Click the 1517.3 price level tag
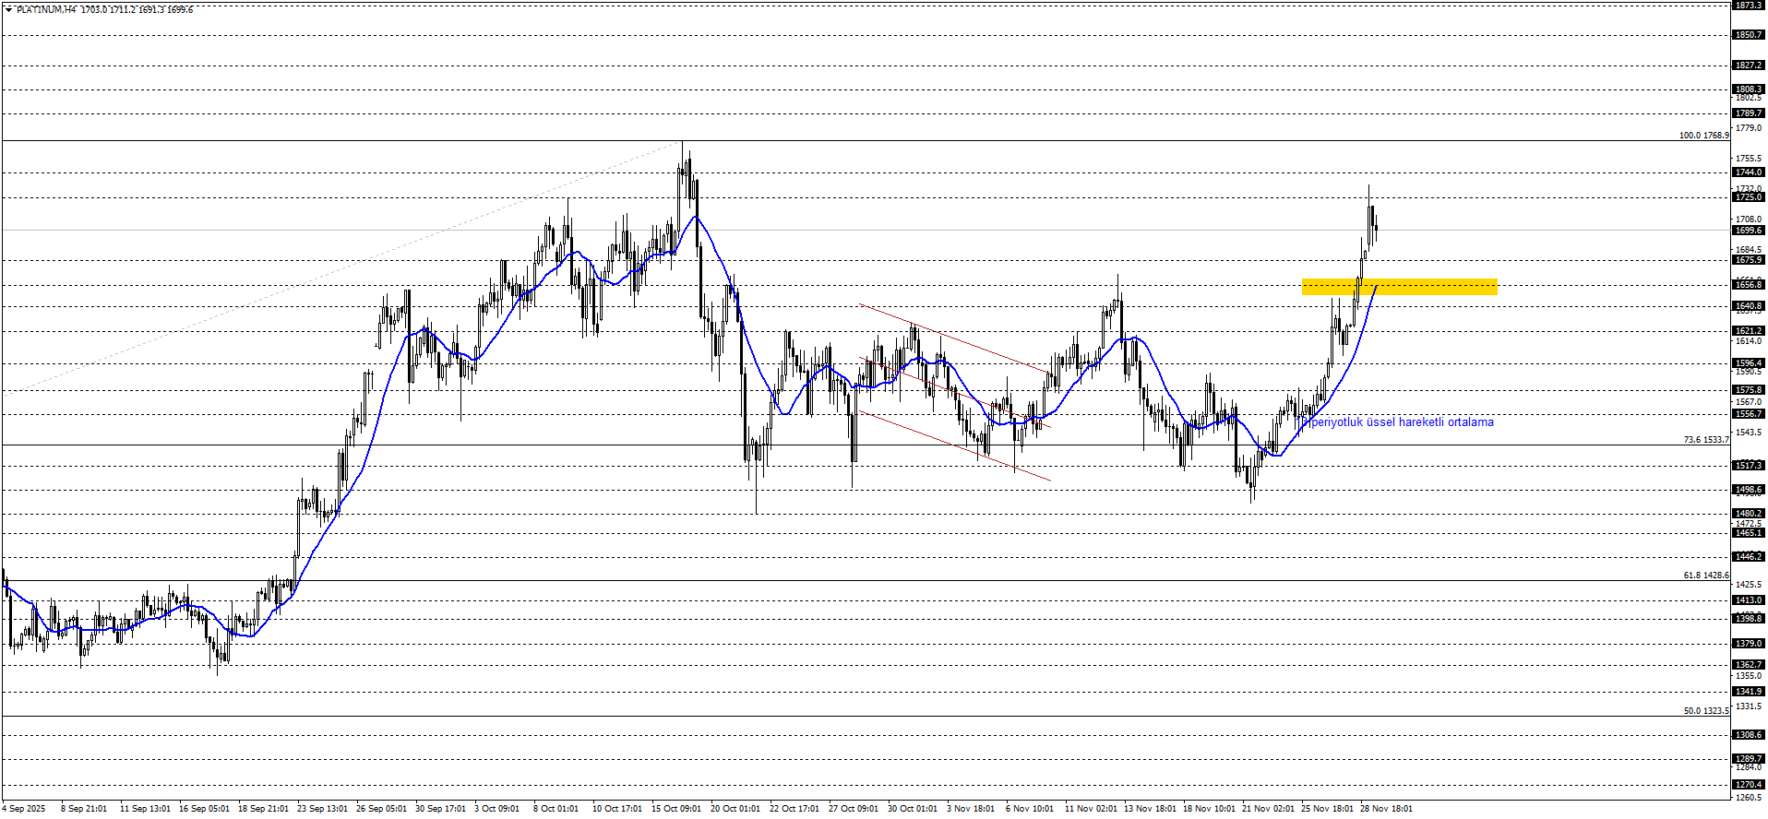The image size is (1768, 819). (1749, 466)
